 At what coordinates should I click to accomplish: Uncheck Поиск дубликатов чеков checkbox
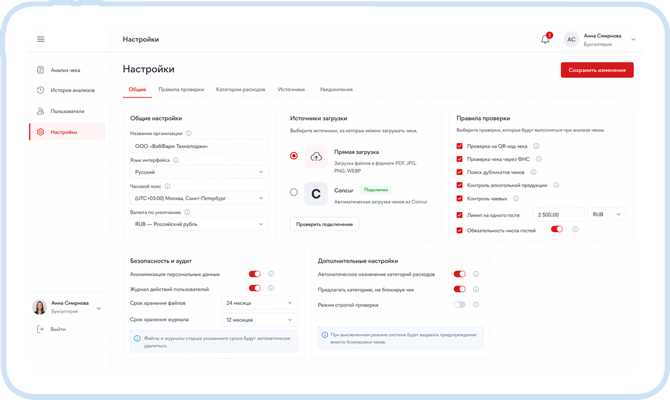(460, 172)
